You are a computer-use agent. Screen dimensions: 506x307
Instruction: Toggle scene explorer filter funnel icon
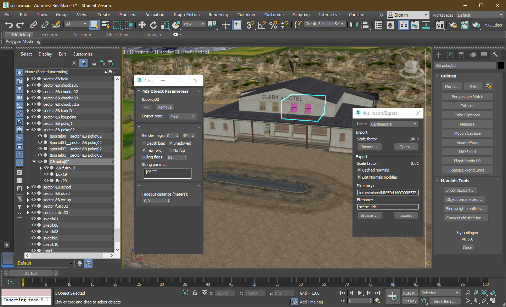(x=83, y=63)
